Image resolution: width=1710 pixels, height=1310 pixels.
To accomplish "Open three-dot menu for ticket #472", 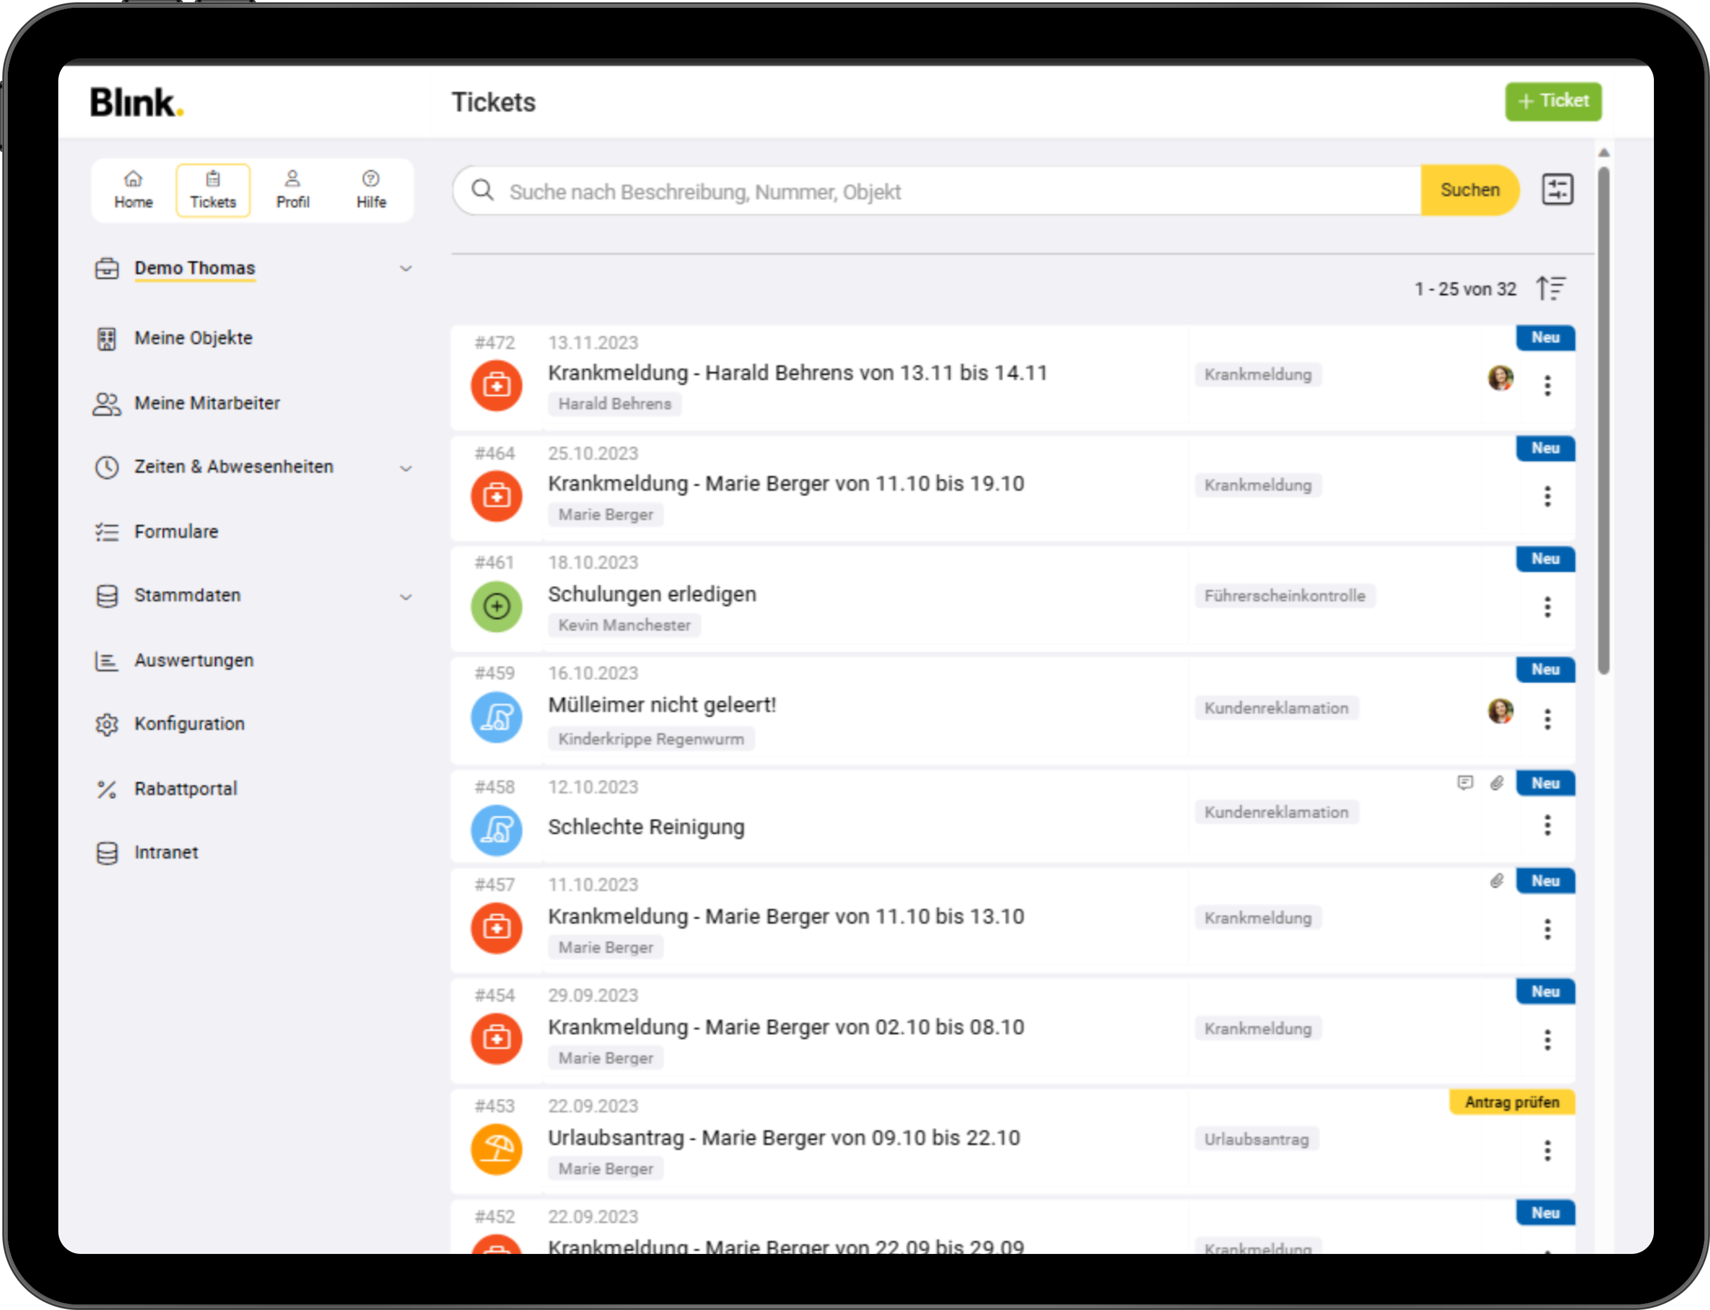I will tap(1547, 385).
